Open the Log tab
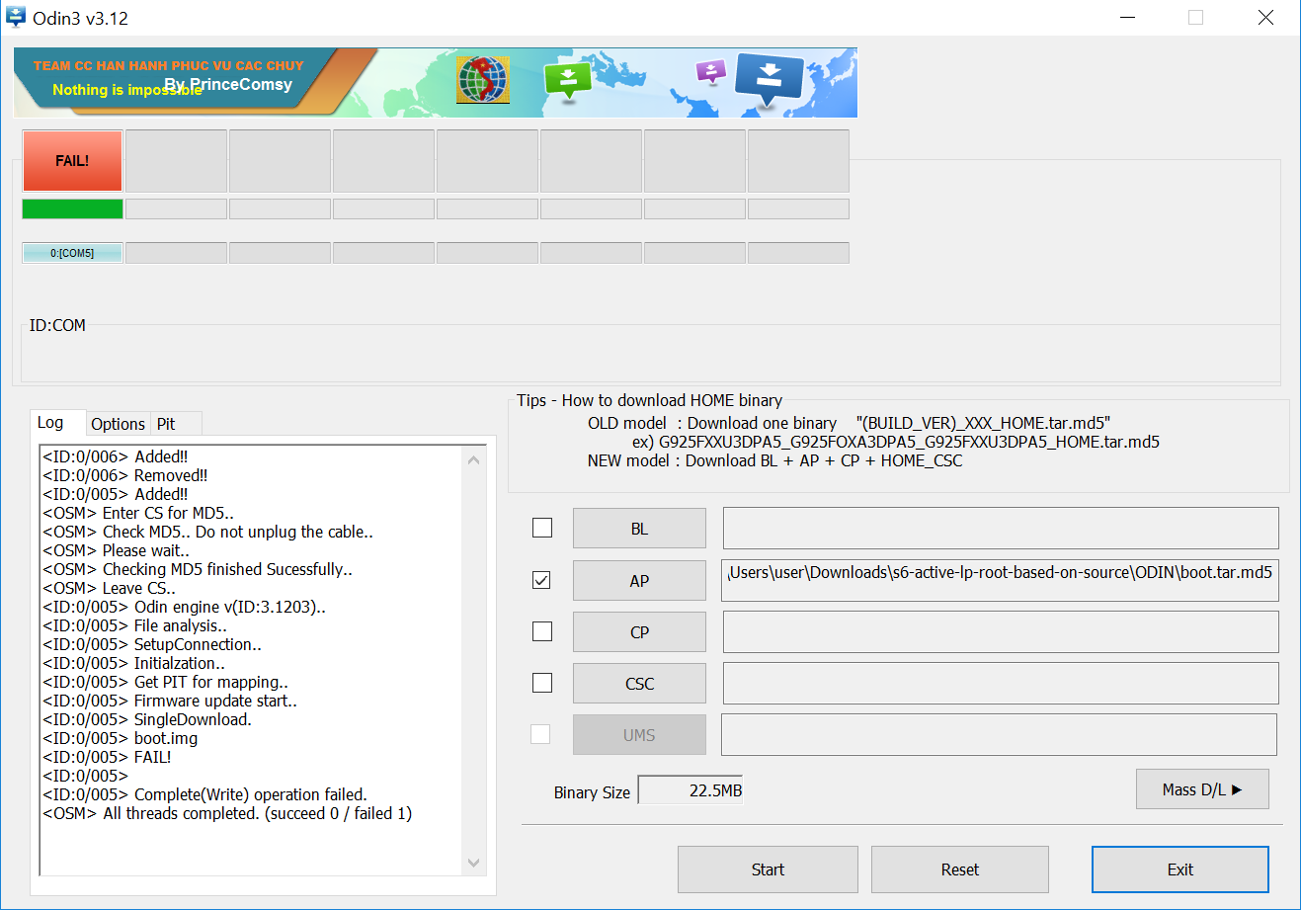Screen dimensions: 1301x910 tap(50, 423)
